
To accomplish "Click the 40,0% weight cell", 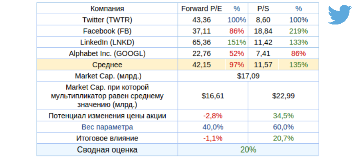I will point(213,127).
